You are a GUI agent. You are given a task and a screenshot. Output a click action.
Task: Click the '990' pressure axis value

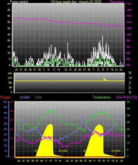128,47
